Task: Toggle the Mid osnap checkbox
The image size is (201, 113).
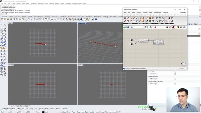Action: [x=17, y=109]
